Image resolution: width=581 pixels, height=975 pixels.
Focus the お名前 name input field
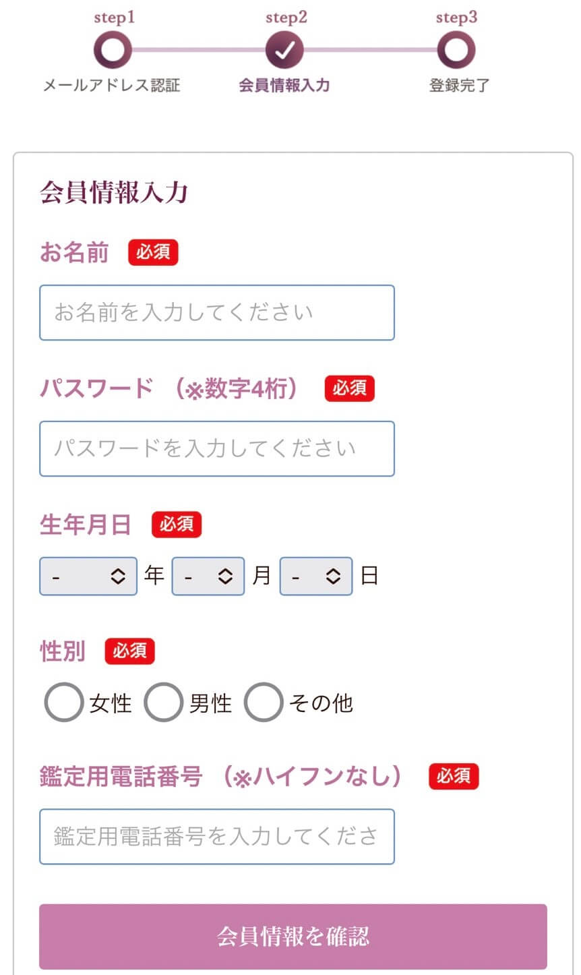tap(217, 313)
